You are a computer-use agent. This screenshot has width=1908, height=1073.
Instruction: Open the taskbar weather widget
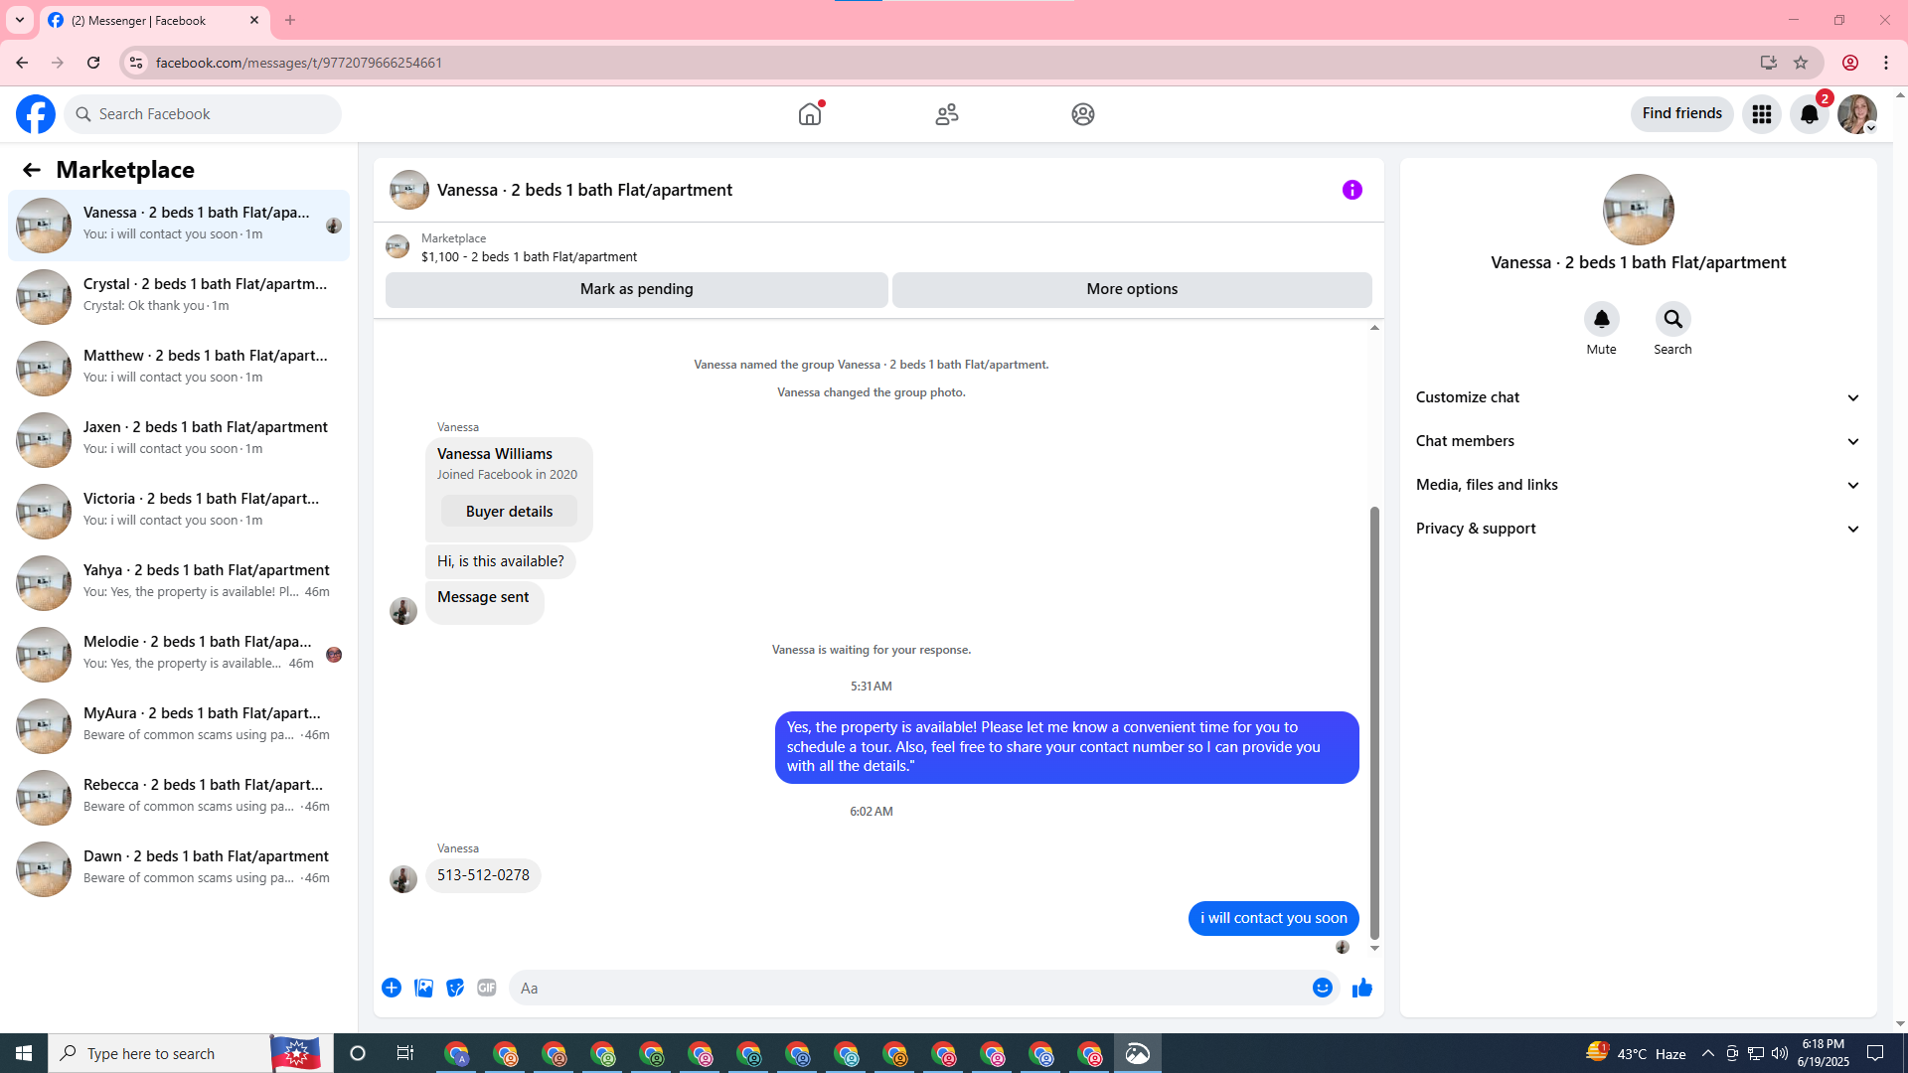[x=1637, y=1053]
